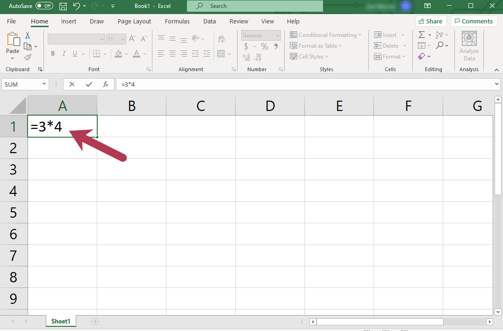Click the Share button
The image size is (503, 331).
pos(431,21)
